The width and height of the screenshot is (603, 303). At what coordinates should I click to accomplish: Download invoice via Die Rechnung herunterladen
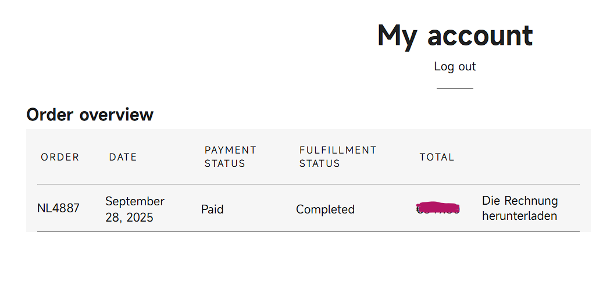519,208
